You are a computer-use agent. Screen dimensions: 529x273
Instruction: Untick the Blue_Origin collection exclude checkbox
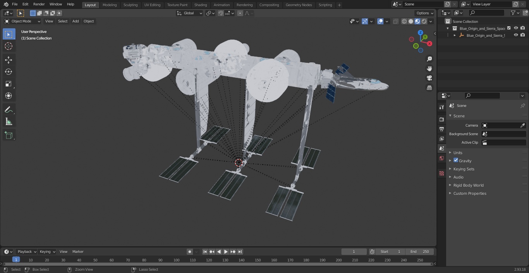509,28
